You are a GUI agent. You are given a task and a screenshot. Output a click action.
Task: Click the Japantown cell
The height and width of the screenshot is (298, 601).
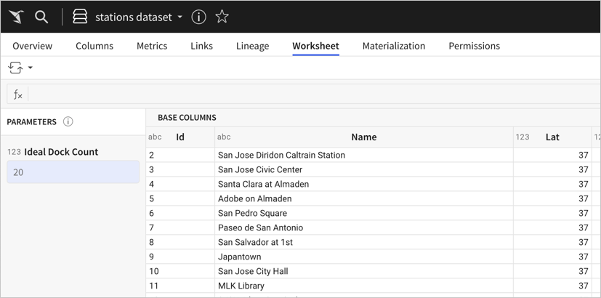point(364,257)
